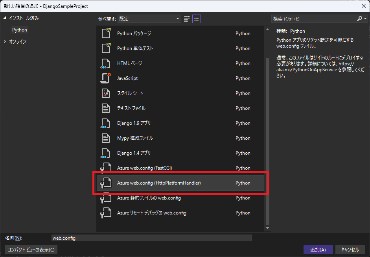
Task: Select the Python パッケージ template icon
Action: (x=106, y=33)
